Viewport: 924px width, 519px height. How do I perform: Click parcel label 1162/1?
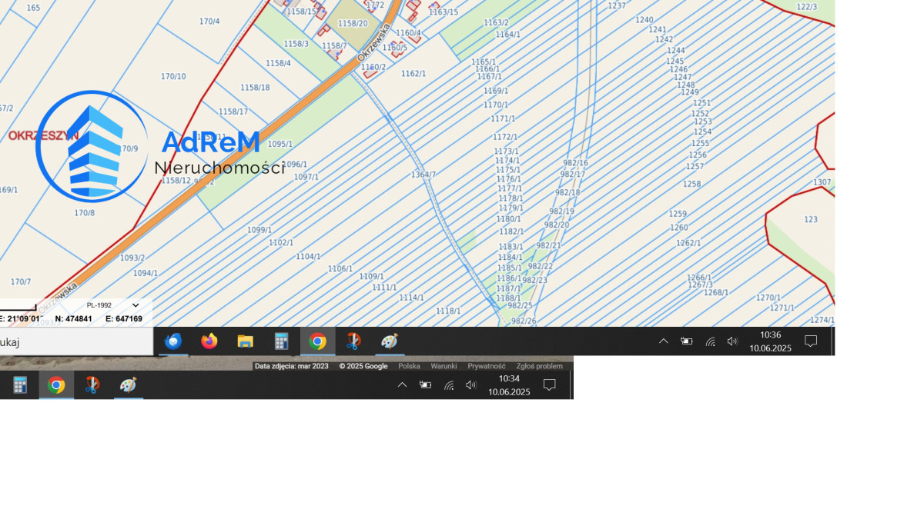tap(413, 74)
